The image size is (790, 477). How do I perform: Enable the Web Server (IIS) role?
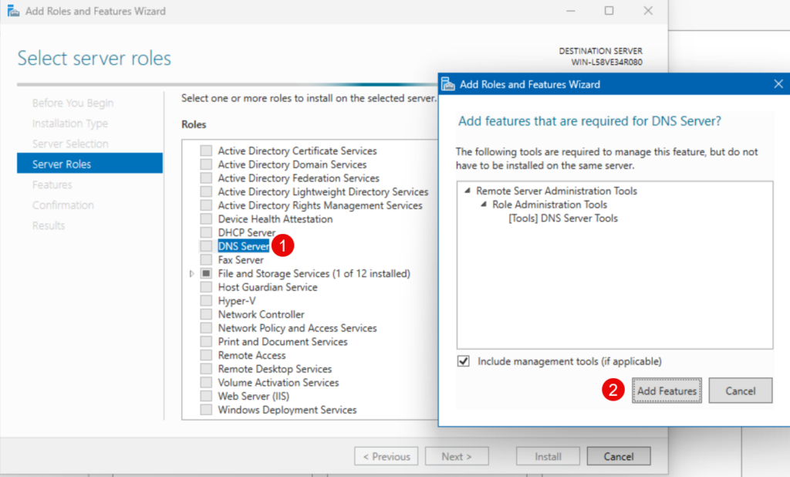coord(205,395)
